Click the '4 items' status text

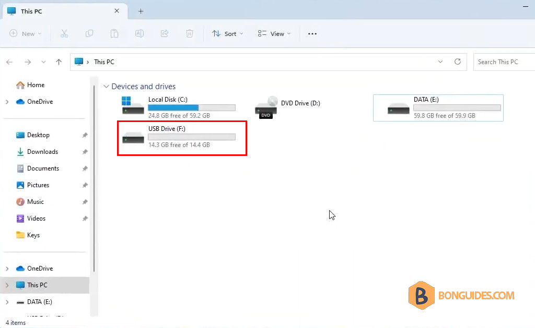point(16,323)
